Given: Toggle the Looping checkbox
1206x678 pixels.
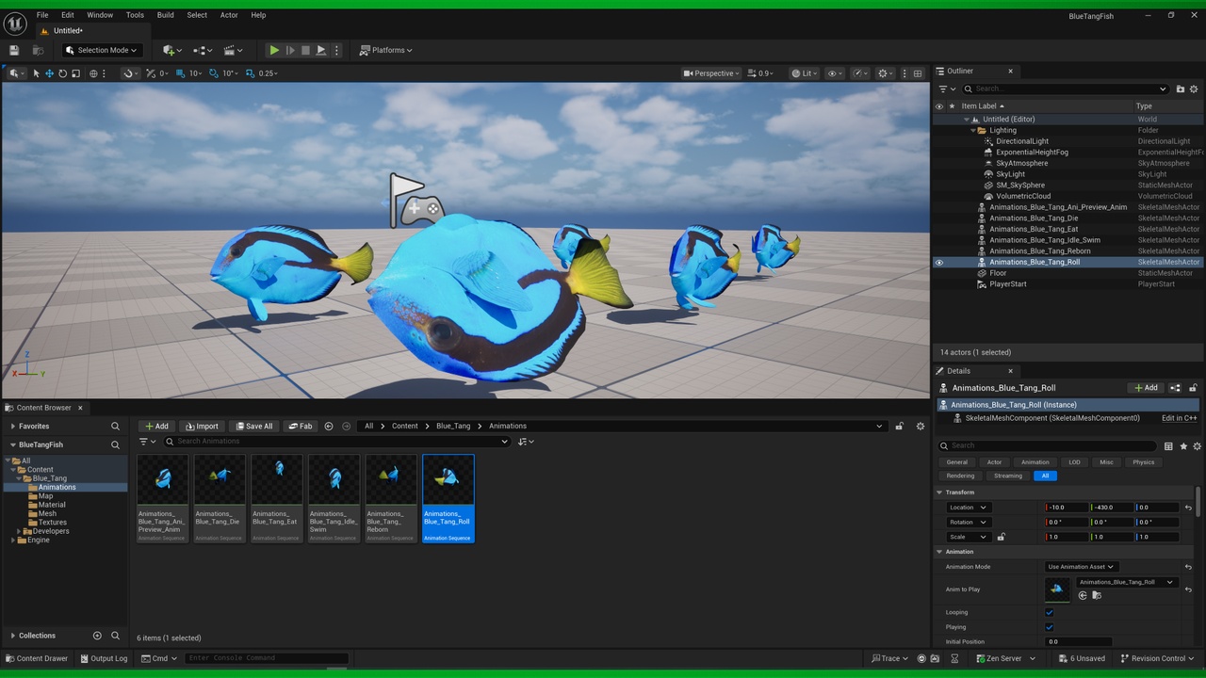Looking at the screenshot, I should click(x=1050, y=612).
